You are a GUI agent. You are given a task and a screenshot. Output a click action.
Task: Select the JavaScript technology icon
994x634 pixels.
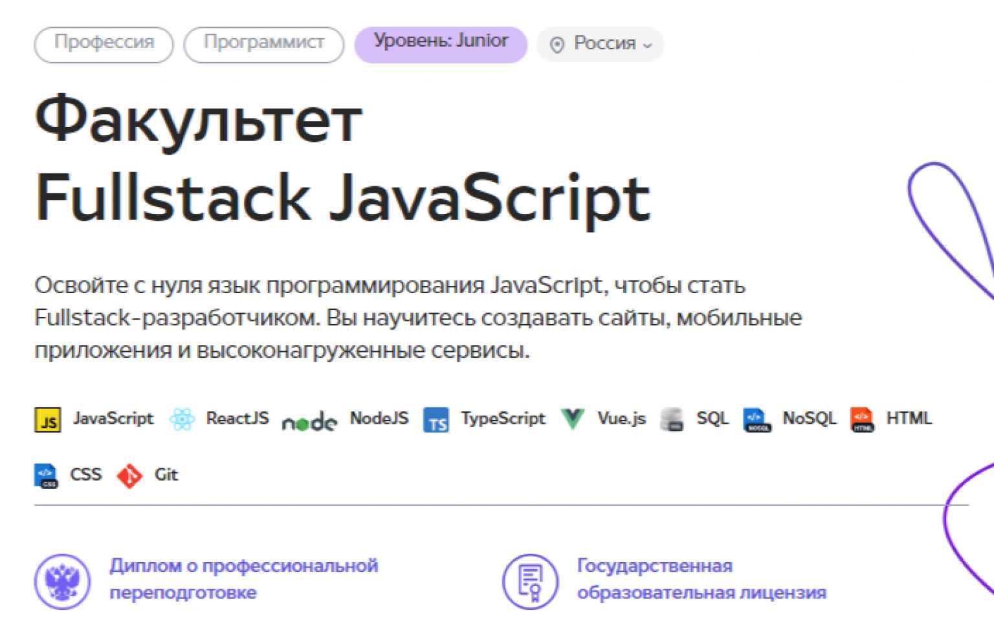(47, 419)
